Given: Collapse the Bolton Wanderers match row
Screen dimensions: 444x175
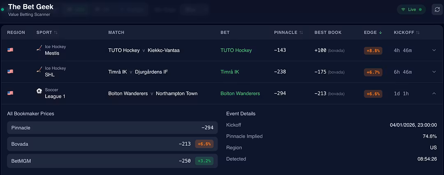Looking at the screenshot, I should pos(434,93).
